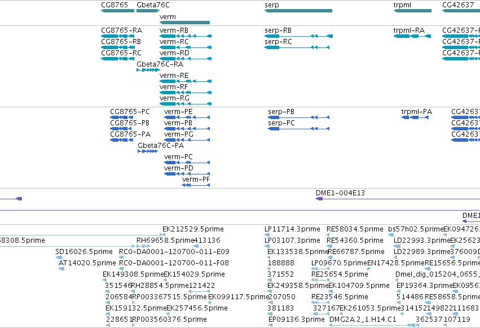Viewport: 480px width, 328px height.
Task: Open EST SD16026.5prime
Action: click(84, 252)
